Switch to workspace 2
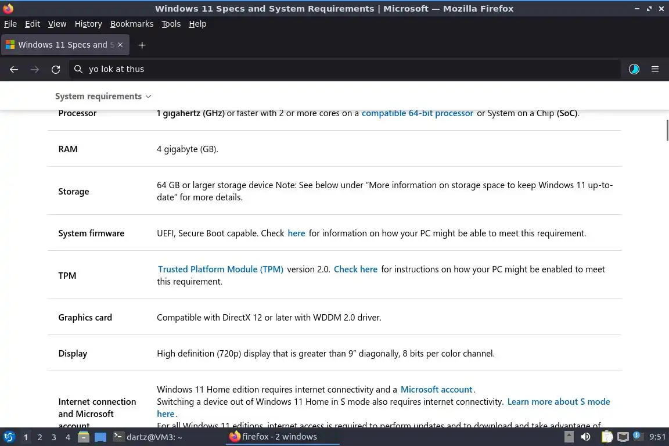 (39, 437)
